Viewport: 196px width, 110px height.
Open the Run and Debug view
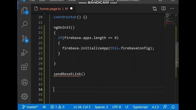point(24,53)
